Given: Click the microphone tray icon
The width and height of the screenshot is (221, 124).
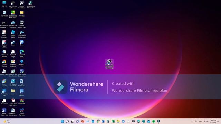Looking at the screenshot, I should (x=196, y=121).
